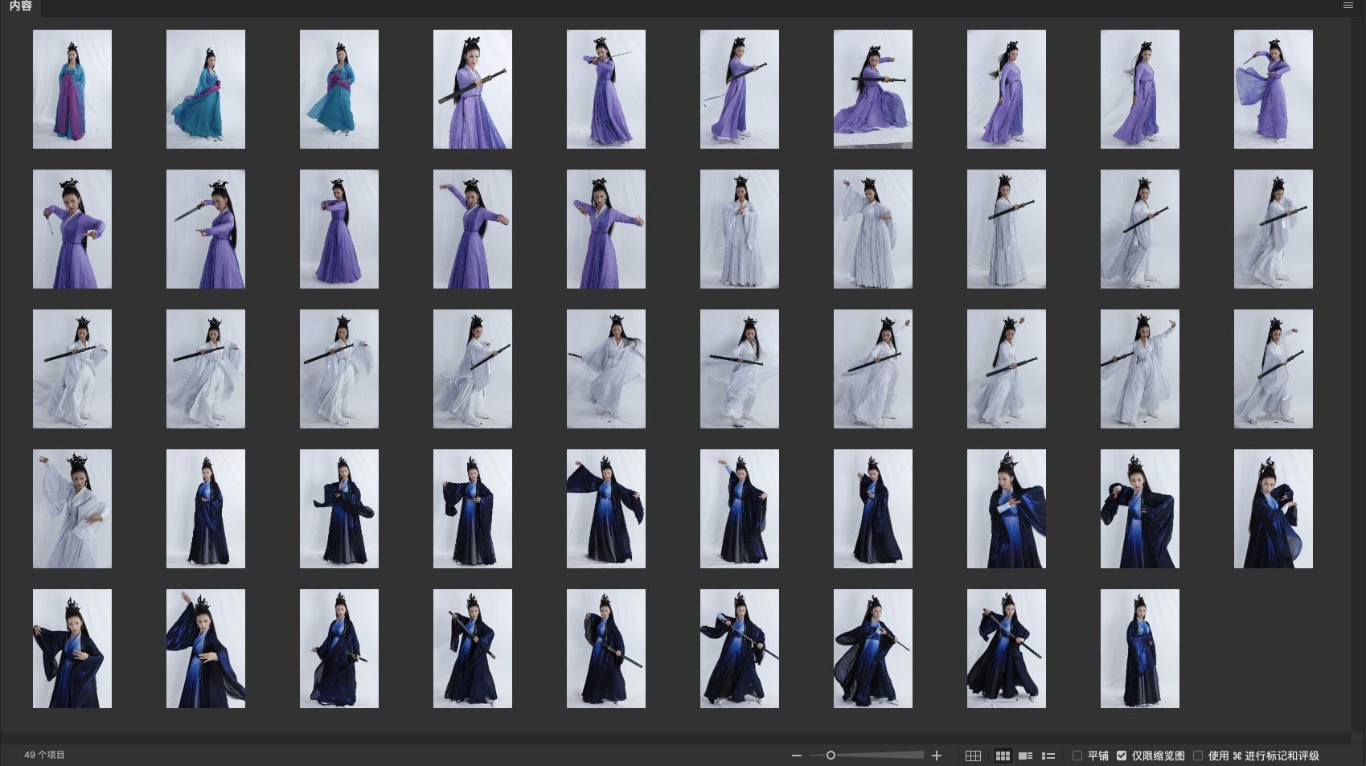
Task: Select white robe spinning thumbnail with hair flying
Action: click(606, 369)
